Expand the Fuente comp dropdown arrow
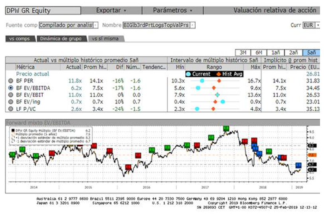This screenshot has width=324, height=219. pyautogui.click(x=96, y=25)
